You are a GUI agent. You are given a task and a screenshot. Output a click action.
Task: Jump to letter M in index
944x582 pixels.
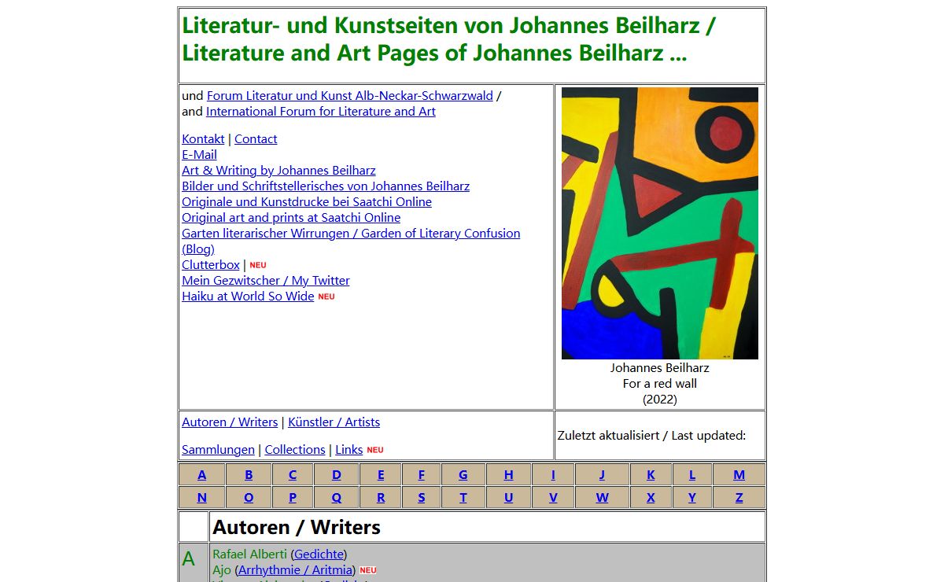(739, 475)
